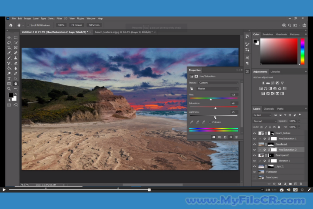Open the Plugins menu
Screen dimensions: 313x209
click(x=80, y=18)
